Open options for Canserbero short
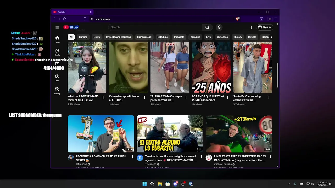The image size is (335, 188). coord(144,98)
